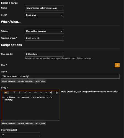Apply italic formatting in body editor

point(20,92)
